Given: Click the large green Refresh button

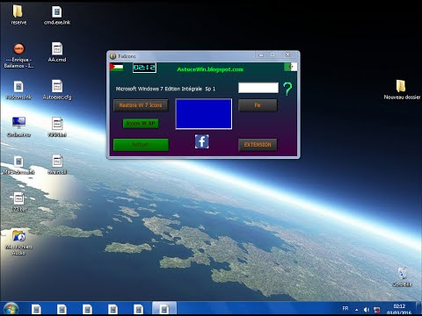Looking at the screenshot, I should (141, 145).
